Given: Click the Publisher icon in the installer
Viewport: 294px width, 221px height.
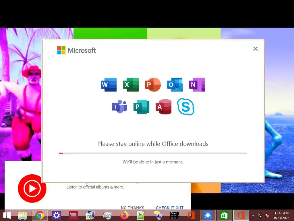Looking at the screenshot, I should 142,106.
